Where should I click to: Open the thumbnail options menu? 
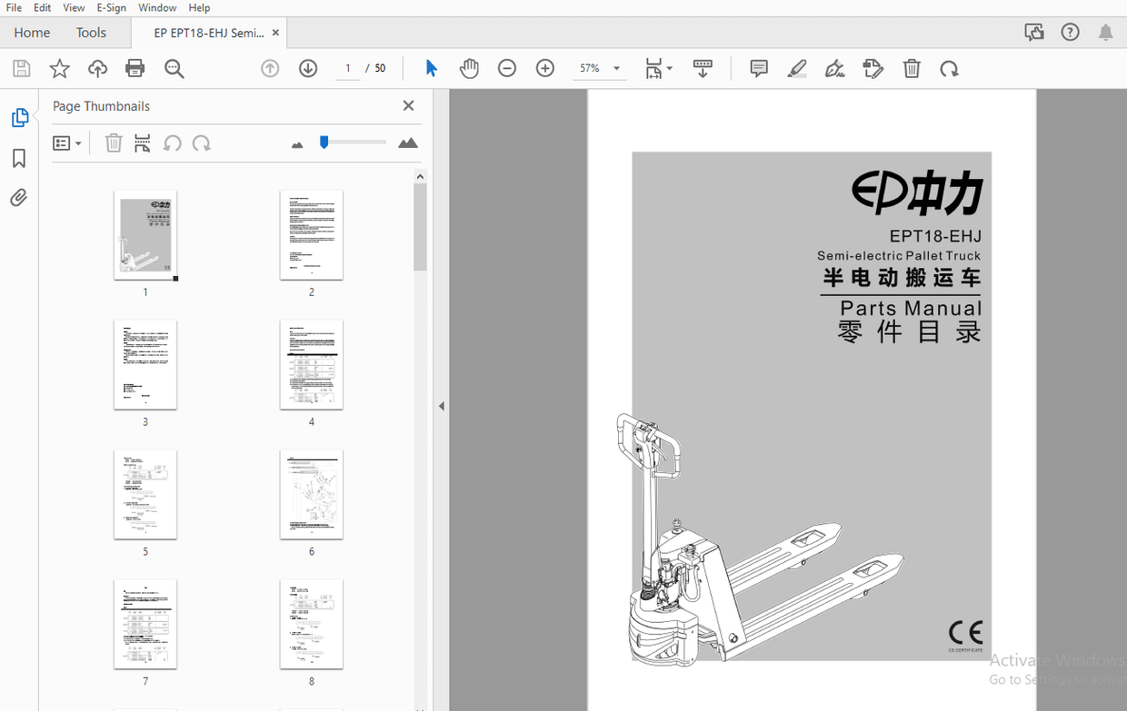tap(68, 143)
